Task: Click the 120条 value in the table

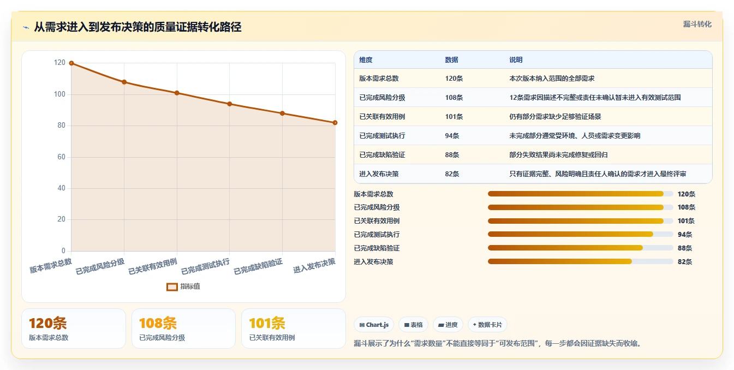Action: (454, 79)
